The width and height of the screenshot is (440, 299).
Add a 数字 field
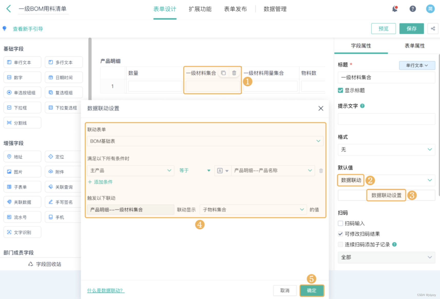(22, 77)
